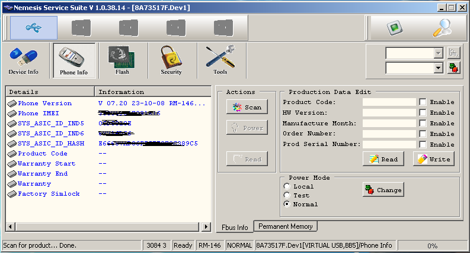Screen dimensions: 470x253
Task: Click the chip icon beside Phone IMEI
Action: (x=12, y=113)
